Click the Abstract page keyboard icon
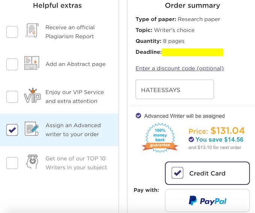This screenshot has width=255, height=213. 31,64
